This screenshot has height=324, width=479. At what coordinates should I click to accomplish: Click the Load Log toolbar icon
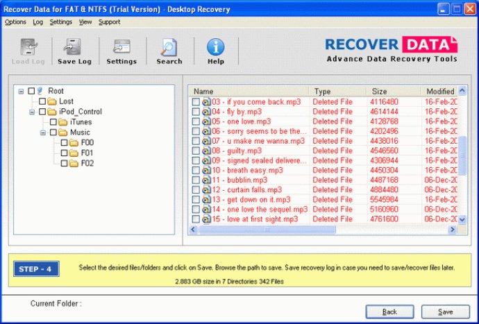pos(28,46)
